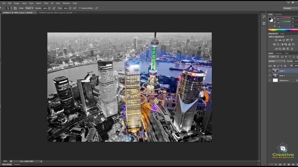Click the background color swatch
This screenshot has height=167, width=298.
point(271,20)
